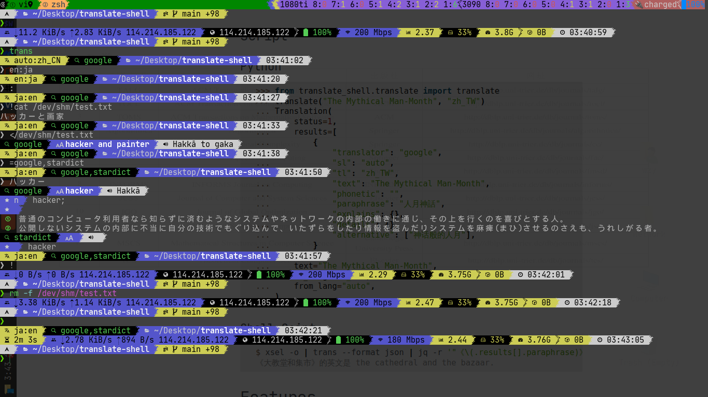The width and height of the screenshot is (708, 397).
Task: Click the "trans" command text
Action: (x=21, y=51)
